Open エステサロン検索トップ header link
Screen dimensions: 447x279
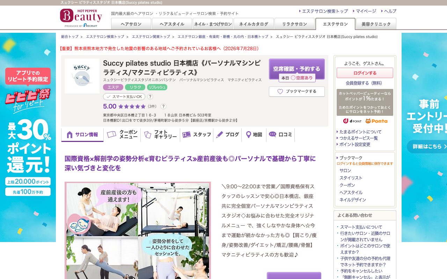(325, 11)
